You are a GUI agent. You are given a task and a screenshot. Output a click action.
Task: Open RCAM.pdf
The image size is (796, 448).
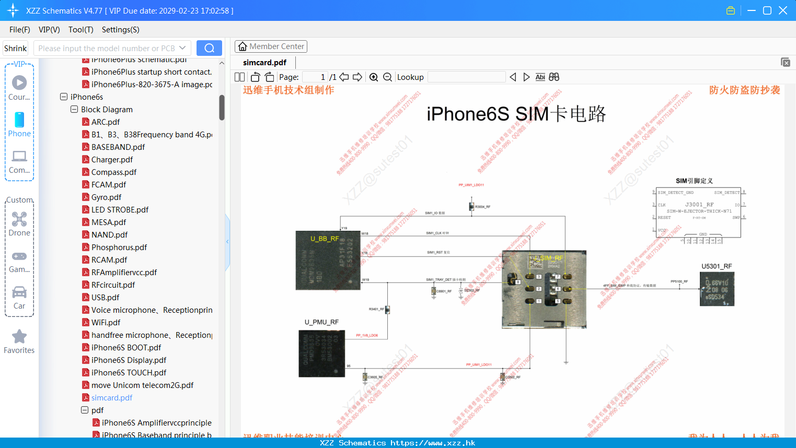(109, 260)
